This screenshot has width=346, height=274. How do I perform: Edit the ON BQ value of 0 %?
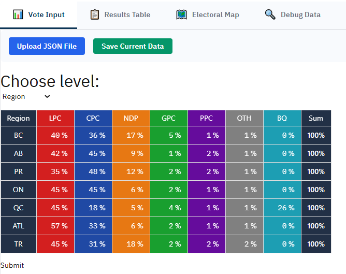(x=282, y=190)
